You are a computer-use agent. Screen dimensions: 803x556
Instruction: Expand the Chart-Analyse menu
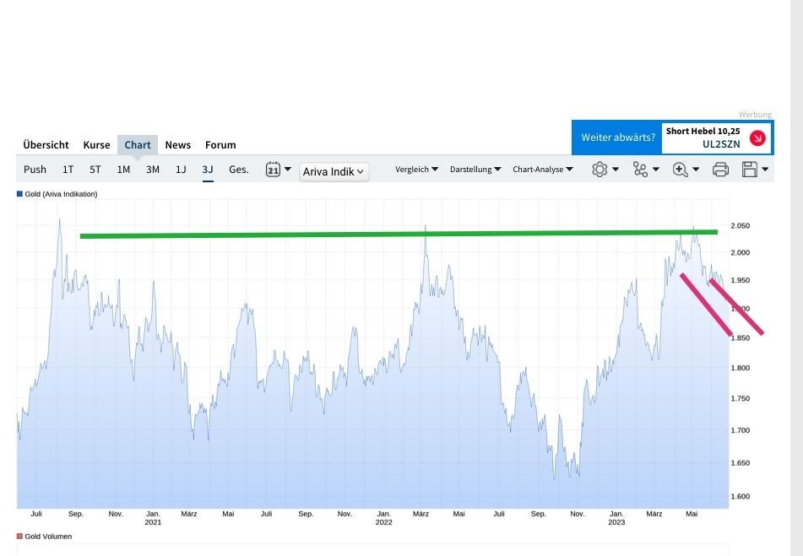(x=541, y=169)
